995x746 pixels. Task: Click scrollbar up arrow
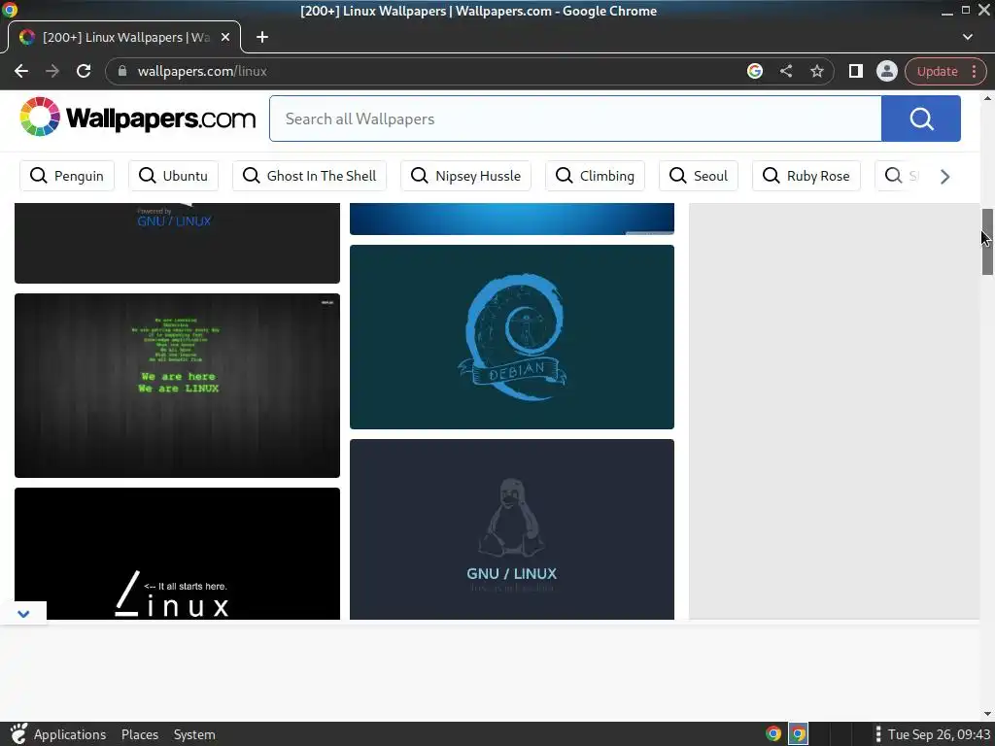(x=987, y=98)
